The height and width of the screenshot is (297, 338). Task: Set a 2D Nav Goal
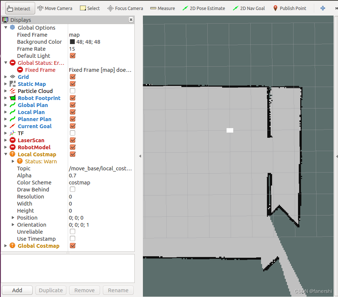(x=248, y=8)
